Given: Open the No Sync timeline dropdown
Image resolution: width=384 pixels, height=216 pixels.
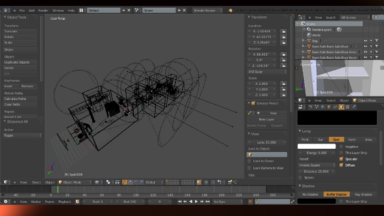Looking at the screenshot, I should (227, 202).
